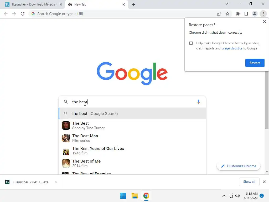Click scrollbar down arrow

tap(267, 172)
